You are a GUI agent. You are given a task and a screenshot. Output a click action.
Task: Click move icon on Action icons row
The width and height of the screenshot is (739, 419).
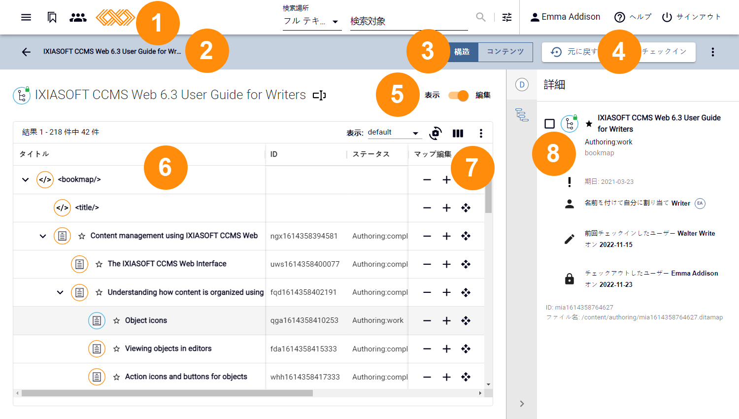tap(466, 377)
